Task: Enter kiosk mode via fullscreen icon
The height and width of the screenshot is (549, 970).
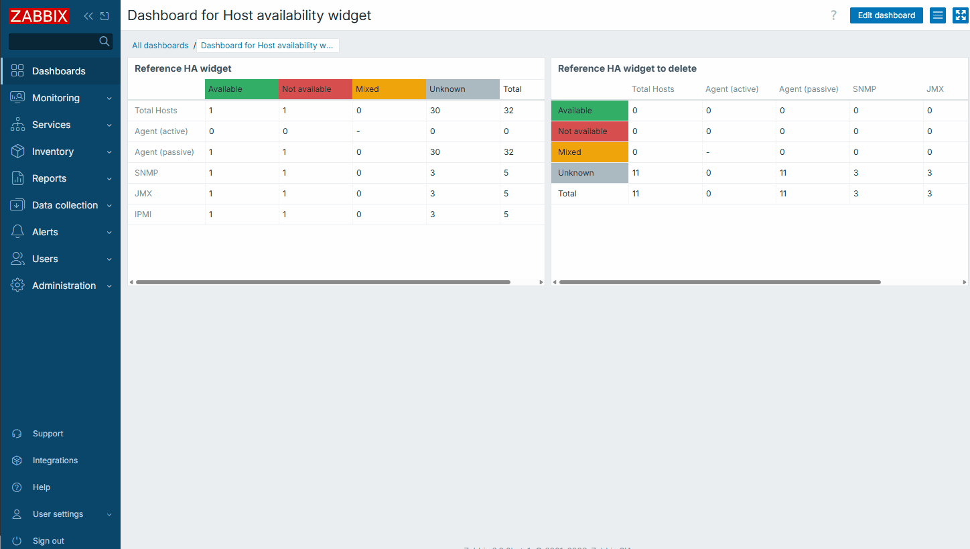Action: (x=960, y=15)
